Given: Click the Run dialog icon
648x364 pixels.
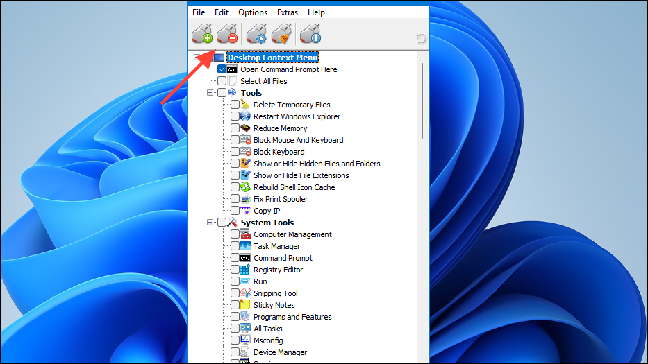Looking at the screenshot, I should coord(245,281).
